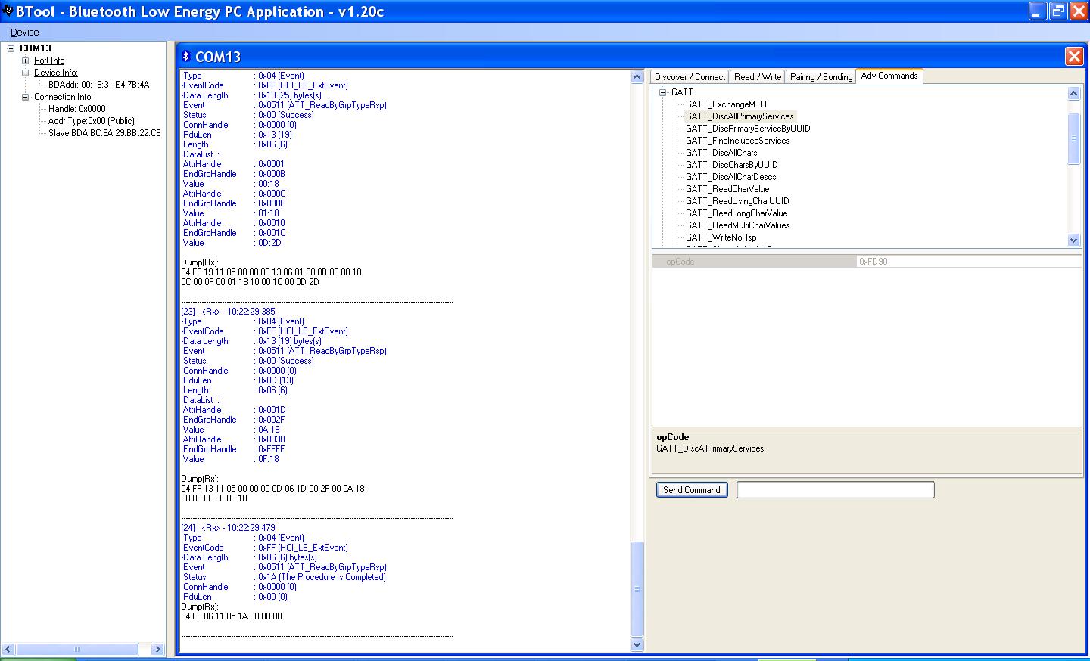Screen dimensions: 1090x661
Task: Select the GATT_DiscCharsByUUID command
Action: click(x=732, y=165)
